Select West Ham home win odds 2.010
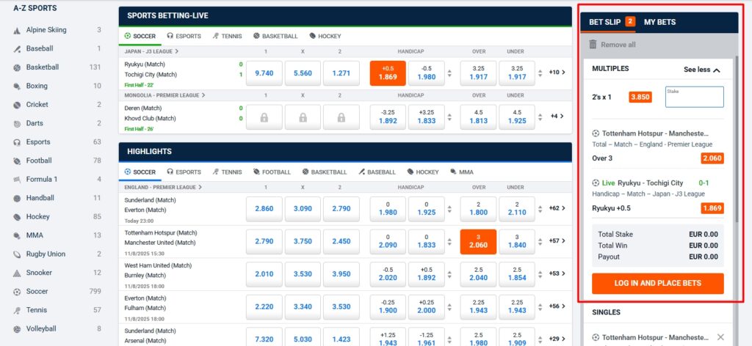Viewport: 752px width, 346px height. [x=264, y=274]
